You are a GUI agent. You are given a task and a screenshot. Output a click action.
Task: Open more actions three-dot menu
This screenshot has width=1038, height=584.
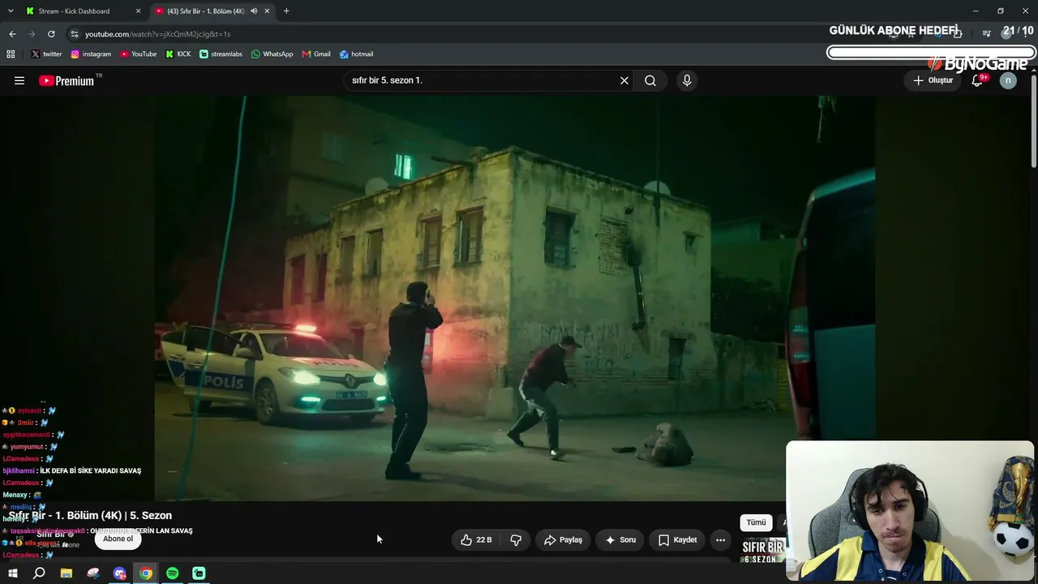[x=720, y=539]
